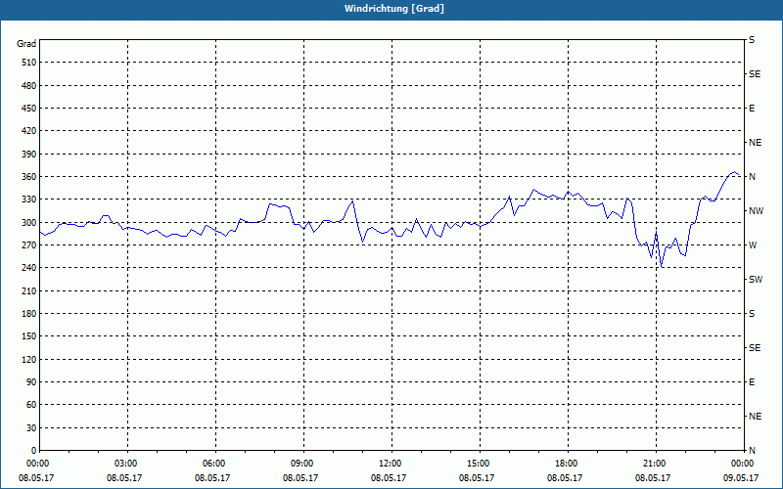Image resolution: width=783 pixels, height=489 pixels.
Task: Click the 240 y-axis value
Action: [29, 268]
